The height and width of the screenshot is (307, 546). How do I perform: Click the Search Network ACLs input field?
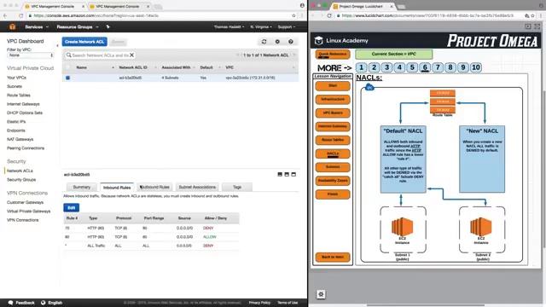point(100,55)
